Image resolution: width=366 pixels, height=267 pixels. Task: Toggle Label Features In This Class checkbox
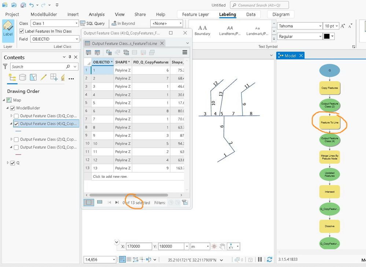[22, 31]
